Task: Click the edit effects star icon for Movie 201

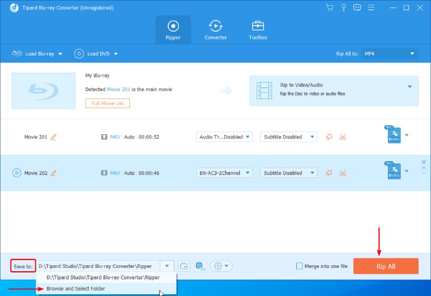Action: coord(329,137)
